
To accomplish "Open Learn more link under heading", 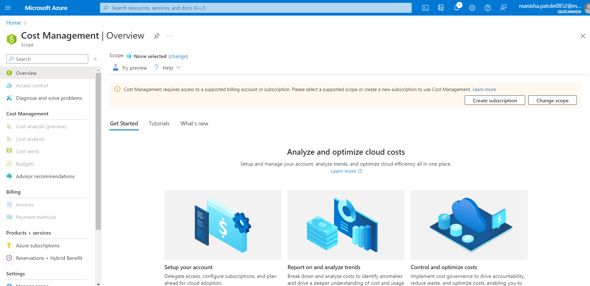I will [346, 171].
